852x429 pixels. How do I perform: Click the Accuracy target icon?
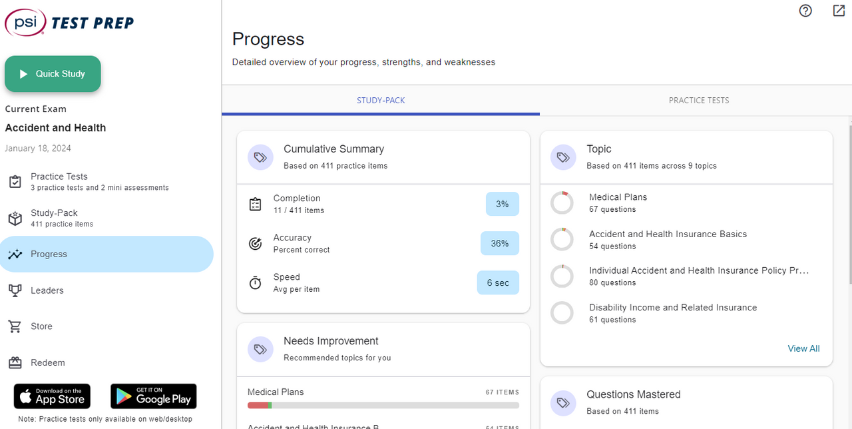click(255, 244)
